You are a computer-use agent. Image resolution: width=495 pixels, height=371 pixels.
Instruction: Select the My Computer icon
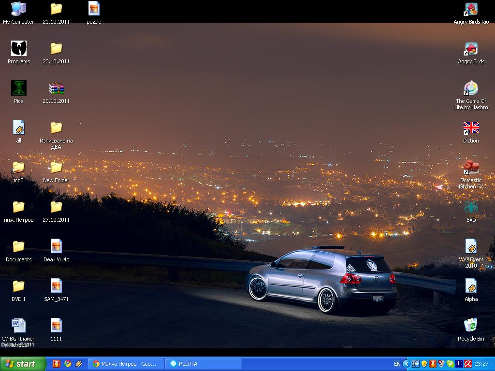tap(18, 9)
